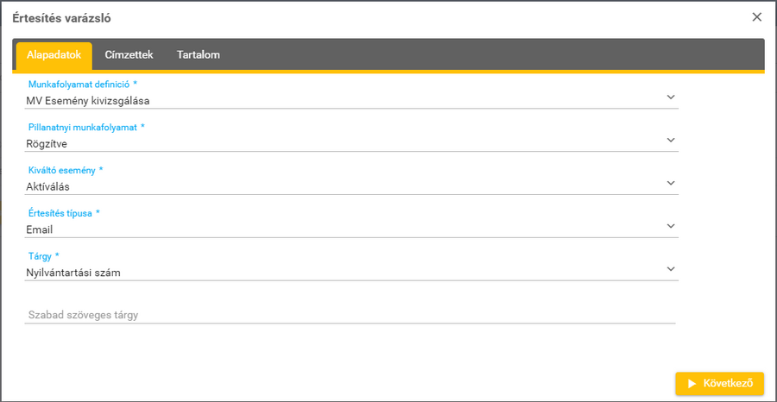Select the 'Nyilvántartási szám' subject field
777x402 pixels.
click(x=345, y=273)
